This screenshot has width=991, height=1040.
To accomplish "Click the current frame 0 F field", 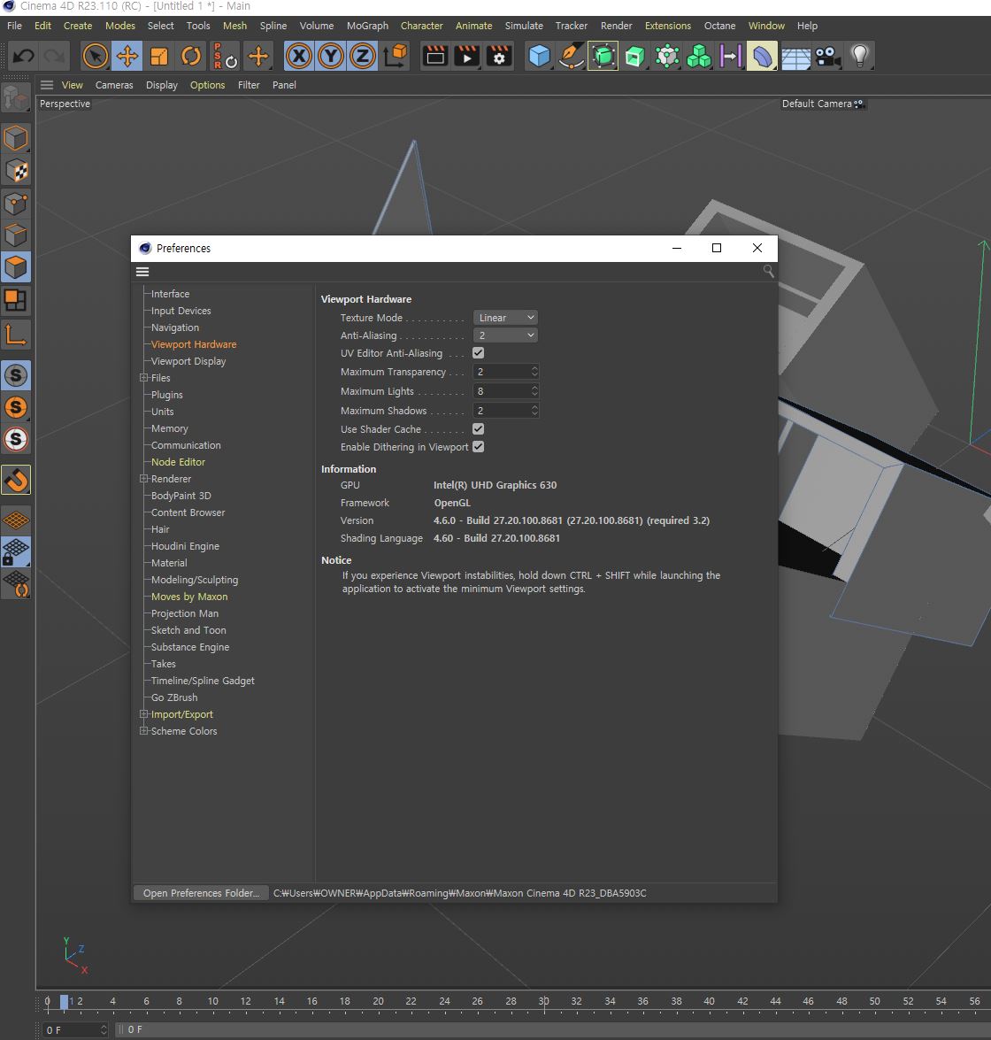I will point(75,1029).
